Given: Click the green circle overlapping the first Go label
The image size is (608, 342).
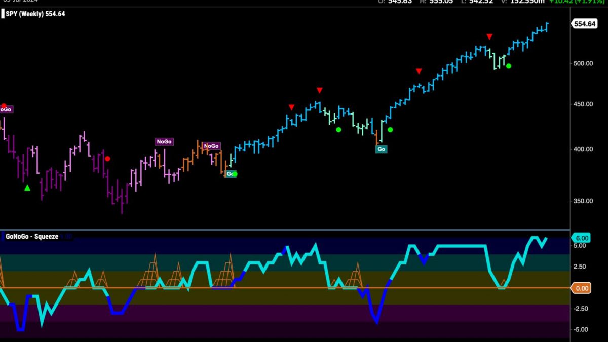Looking at the screenshot, I should [235, 174].
